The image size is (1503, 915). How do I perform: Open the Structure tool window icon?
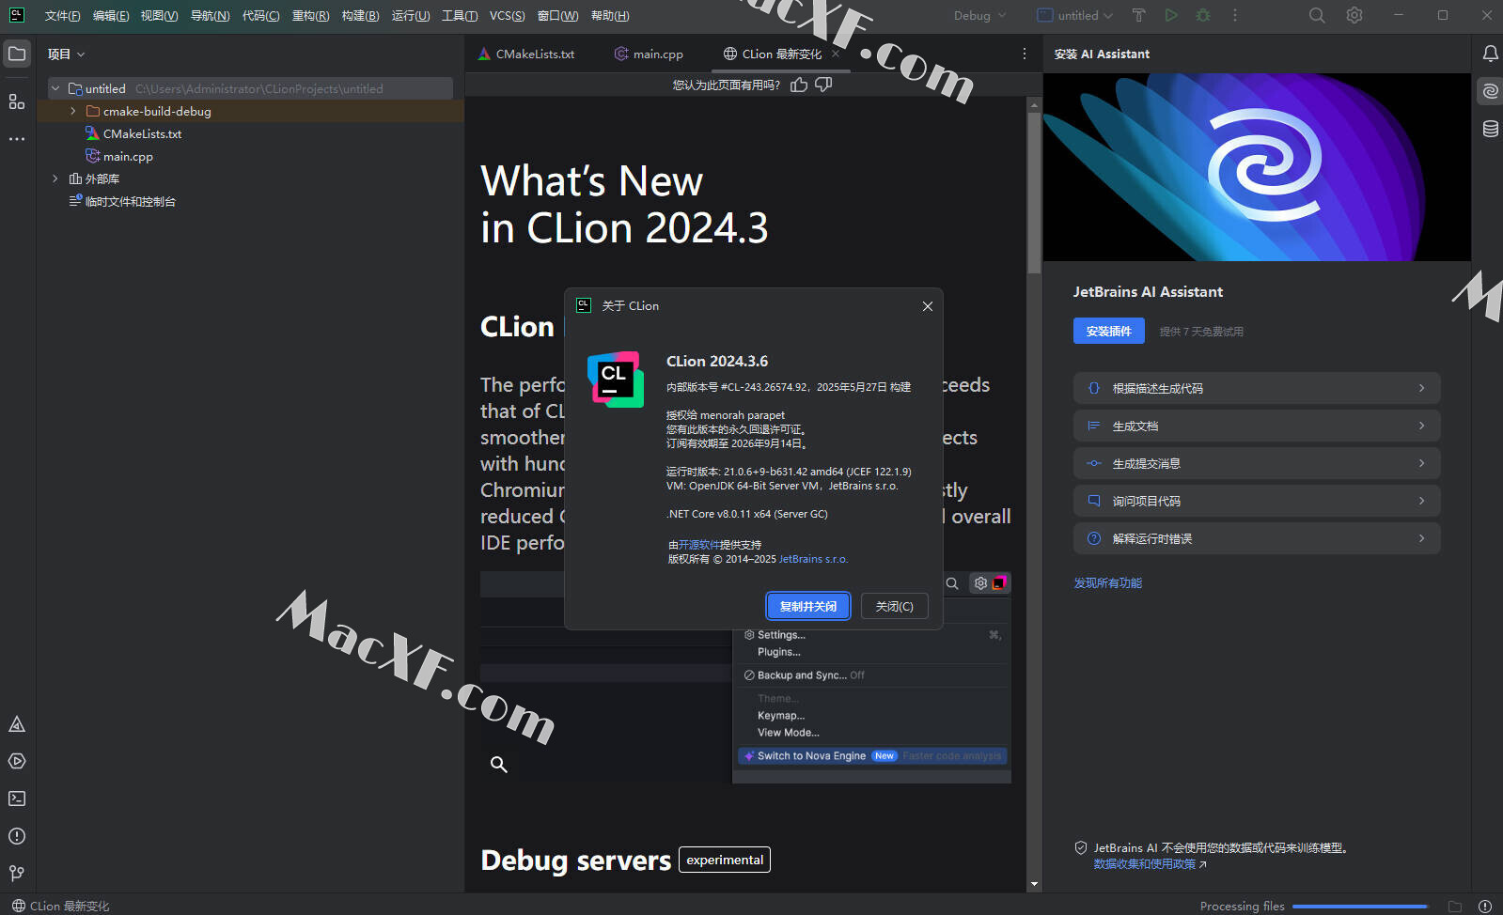tap(17, 101)
